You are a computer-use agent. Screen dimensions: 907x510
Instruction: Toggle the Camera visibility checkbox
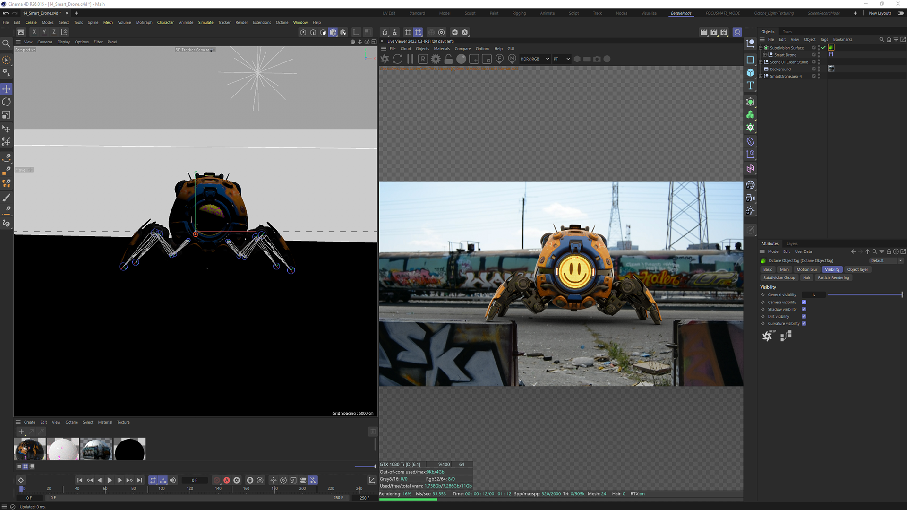click(804, 303)
